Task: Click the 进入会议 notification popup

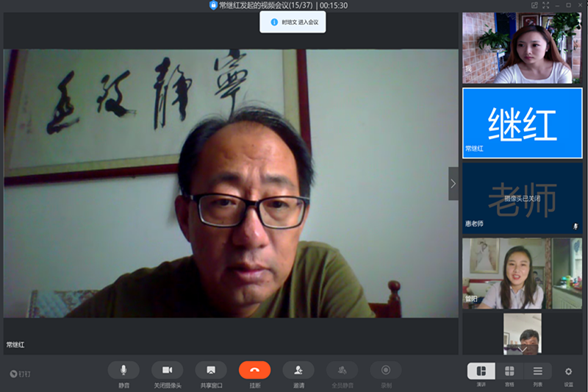Action: click(293, 22)
